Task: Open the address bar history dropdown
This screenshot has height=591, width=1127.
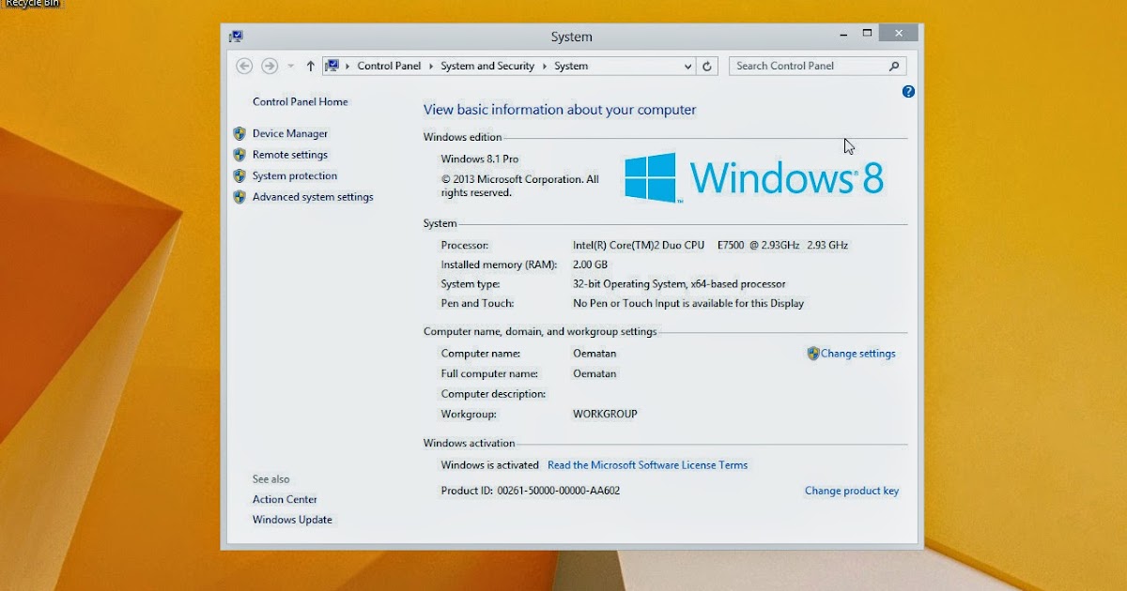Action: click(688, 67)
